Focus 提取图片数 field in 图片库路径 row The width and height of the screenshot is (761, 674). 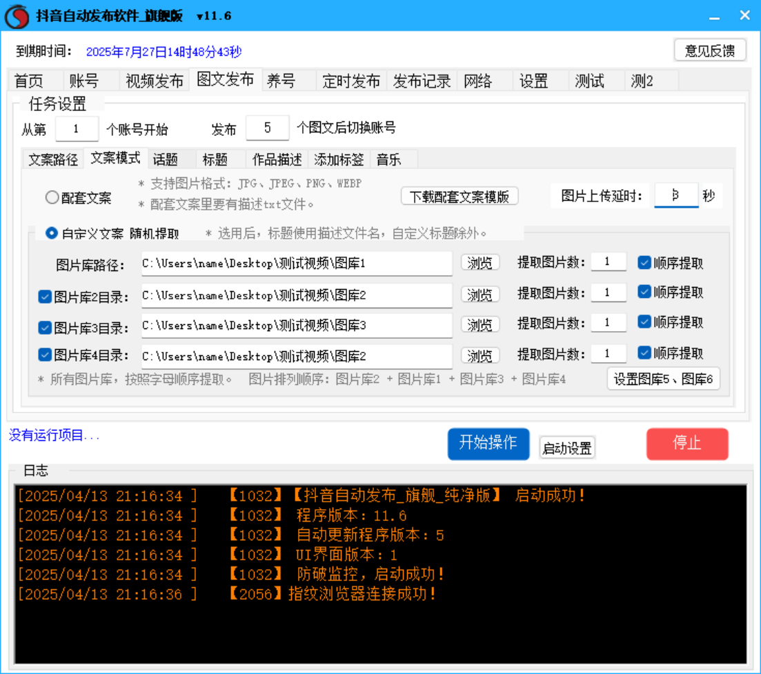coord(609,262)
